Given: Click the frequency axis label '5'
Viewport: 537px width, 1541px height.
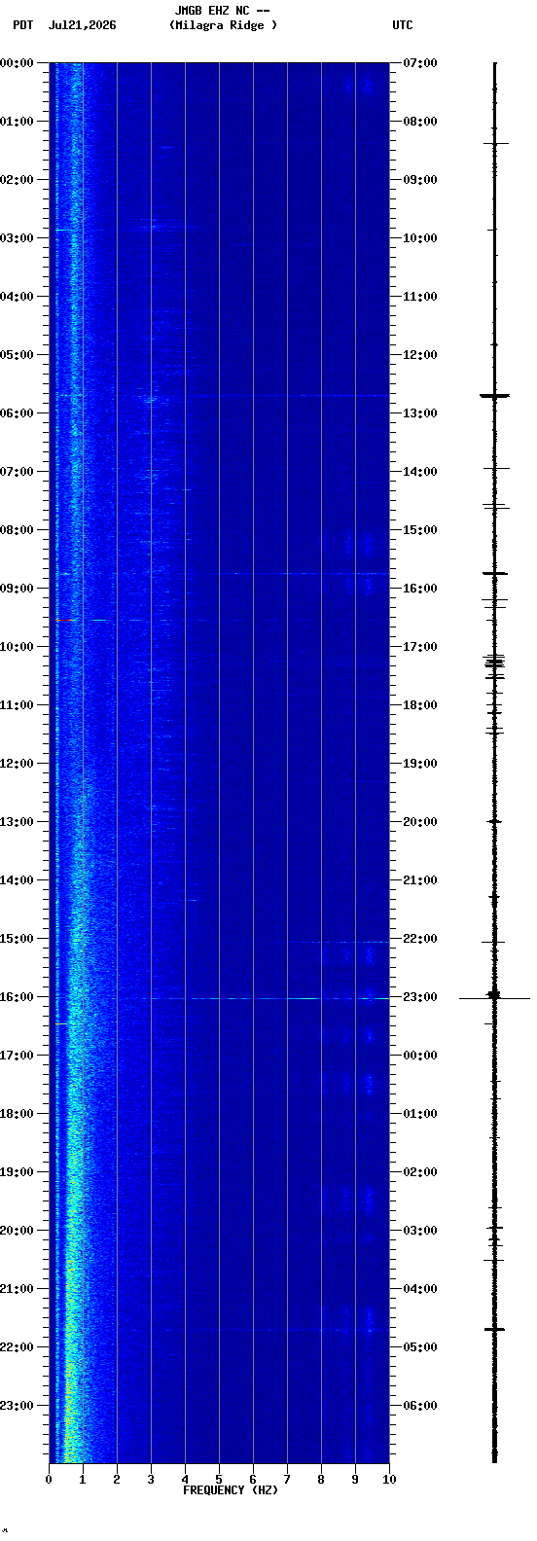Looking at the screenshot, I should click(x=219, y=1480).
